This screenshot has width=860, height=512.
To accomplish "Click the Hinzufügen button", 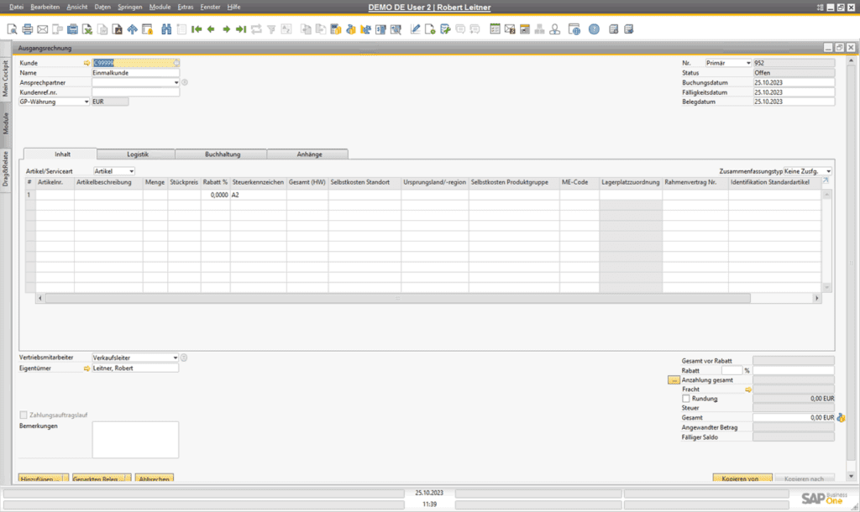I will [x=44, y=478].
